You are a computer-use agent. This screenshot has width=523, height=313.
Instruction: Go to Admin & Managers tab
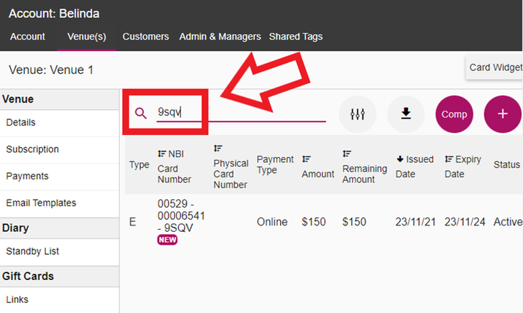219,37
